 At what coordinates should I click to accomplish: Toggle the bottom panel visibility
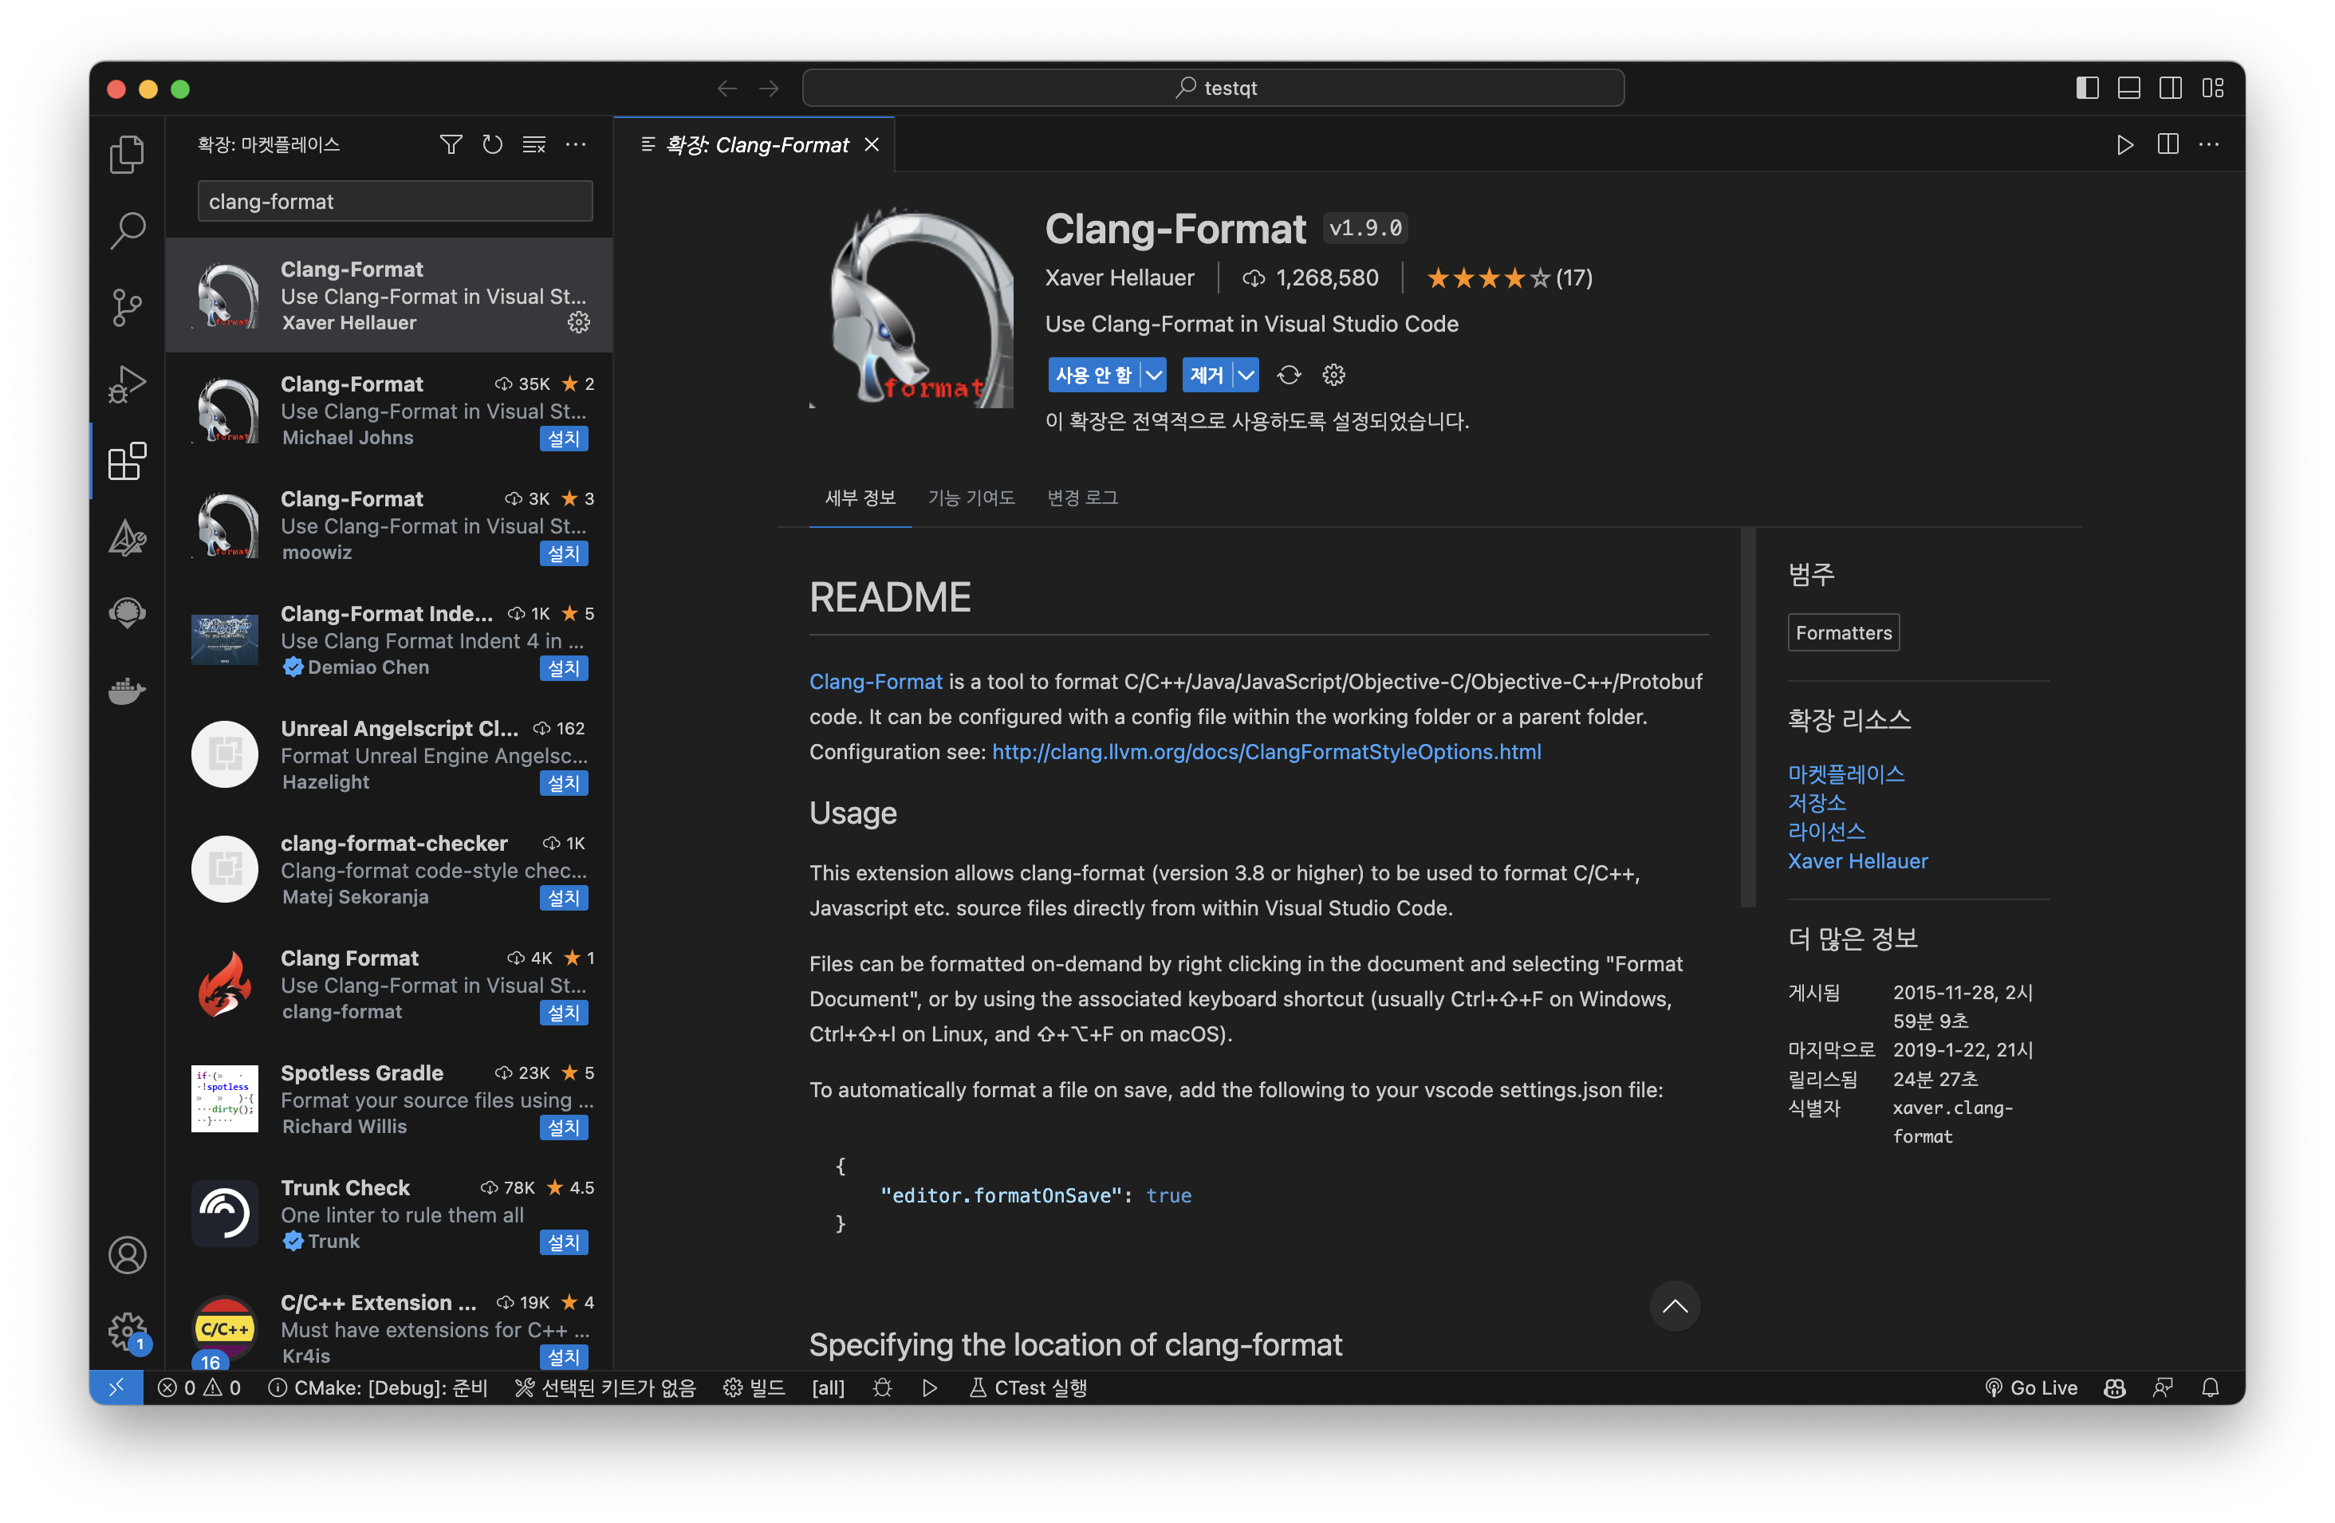pyautogui.click(x=2128, y=87)
